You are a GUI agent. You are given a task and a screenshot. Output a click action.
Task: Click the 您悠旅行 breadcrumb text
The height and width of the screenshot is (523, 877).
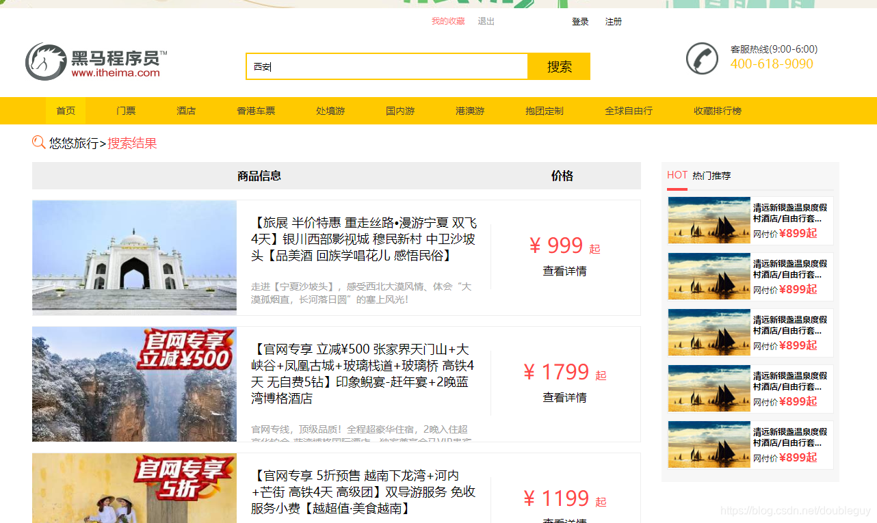point(74,144)
